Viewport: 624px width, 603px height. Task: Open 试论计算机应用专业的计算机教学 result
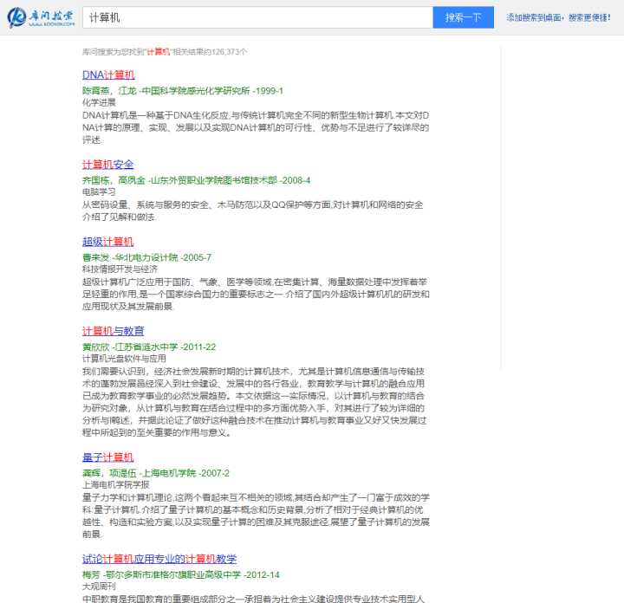159,559
